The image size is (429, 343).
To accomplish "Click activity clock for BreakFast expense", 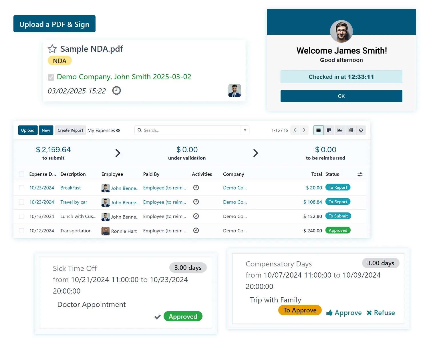I will coord(196,188).
